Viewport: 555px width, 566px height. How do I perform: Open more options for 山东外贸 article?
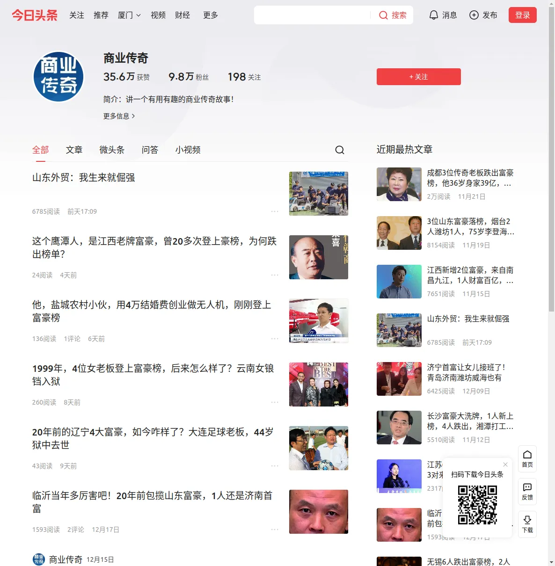point(275,211)
